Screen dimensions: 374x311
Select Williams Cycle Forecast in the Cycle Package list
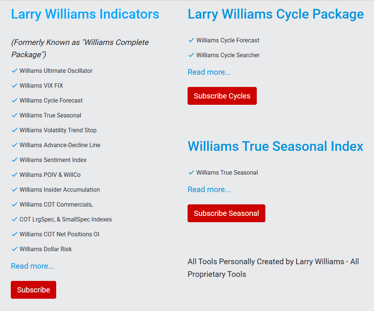point(228,40)
